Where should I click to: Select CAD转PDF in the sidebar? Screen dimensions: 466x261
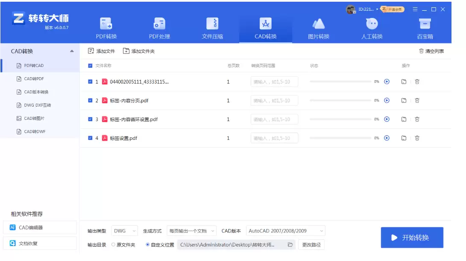34,79
